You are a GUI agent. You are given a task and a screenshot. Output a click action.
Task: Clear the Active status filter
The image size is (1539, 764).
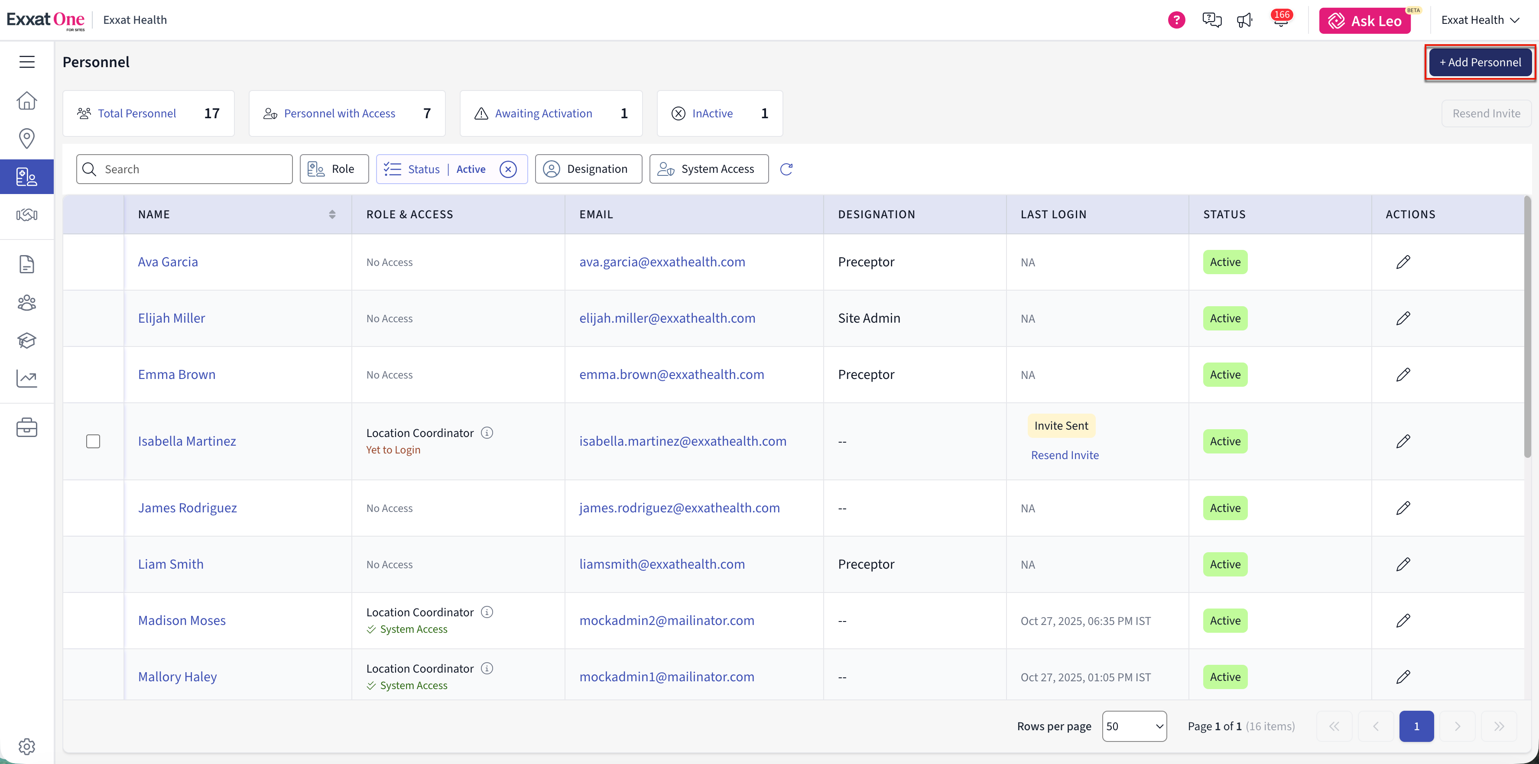tap(508, 169)
